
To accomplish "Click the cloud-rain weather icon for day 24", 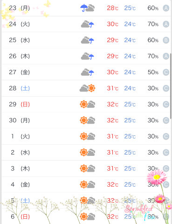I will click(88, 24).
